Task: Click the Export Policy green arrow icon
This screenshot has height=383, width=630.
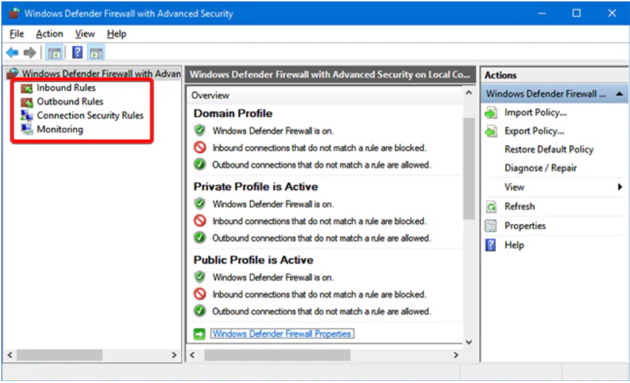Action: click(x=491, y=131)
